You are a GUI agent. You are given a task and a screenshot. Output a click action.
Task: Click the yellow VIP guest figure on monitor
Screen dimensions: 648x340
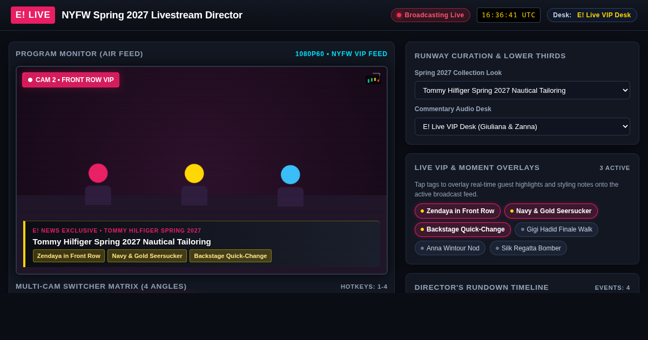click(194, 185)
